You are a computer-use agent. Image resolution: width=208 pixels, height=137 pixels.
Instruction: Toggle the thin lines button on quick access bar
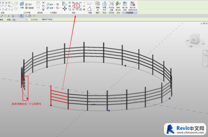tap(22, 16)
